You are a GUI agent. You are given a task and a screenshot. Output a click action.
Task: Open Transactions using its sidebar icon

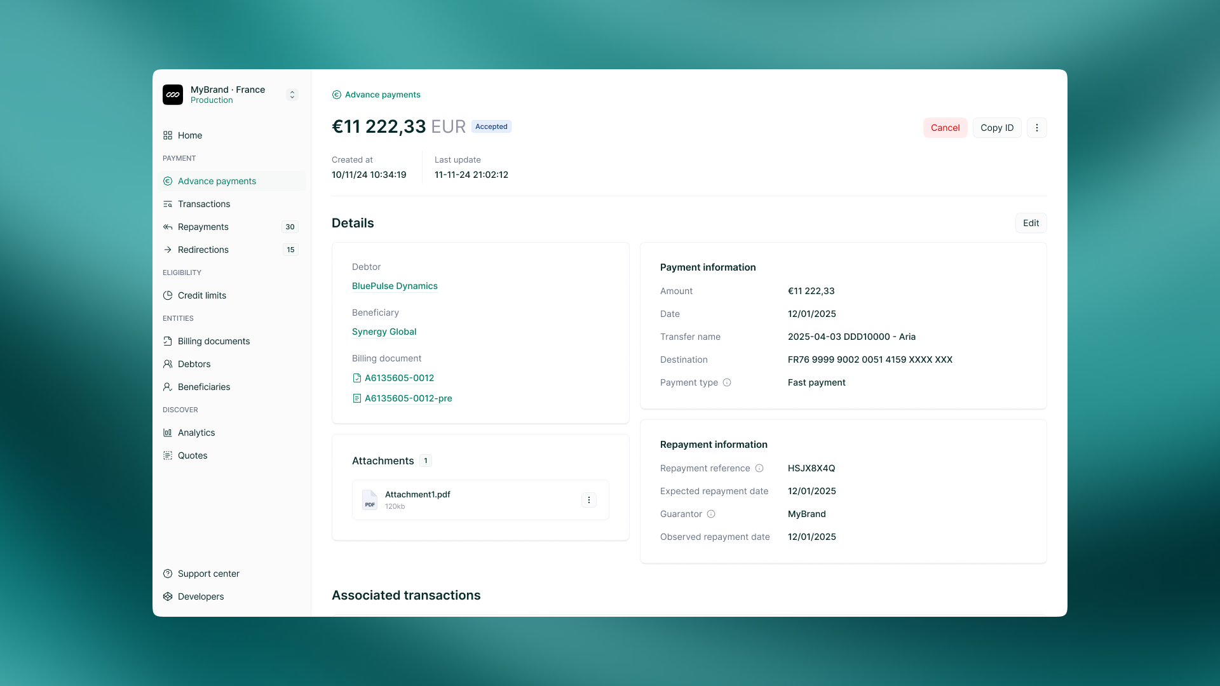point(168,204)
